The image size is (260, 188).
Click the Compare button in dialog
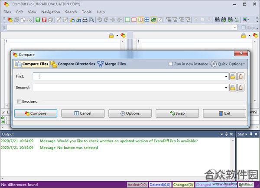click(36, 113)
